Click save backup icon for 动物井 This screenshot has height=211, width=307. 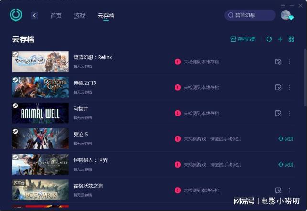pos(278,113)
